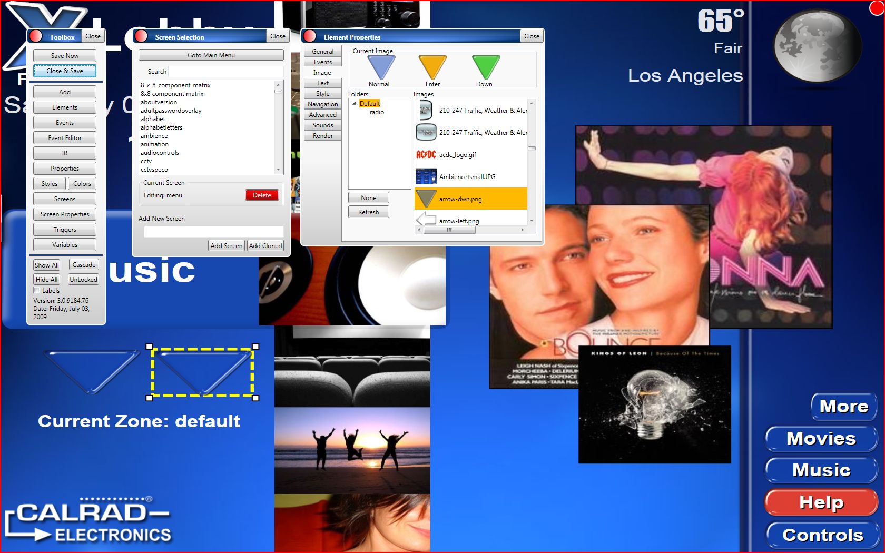Select the acdc_logo.gif image entry
The image size is (885, 553).
471,154
